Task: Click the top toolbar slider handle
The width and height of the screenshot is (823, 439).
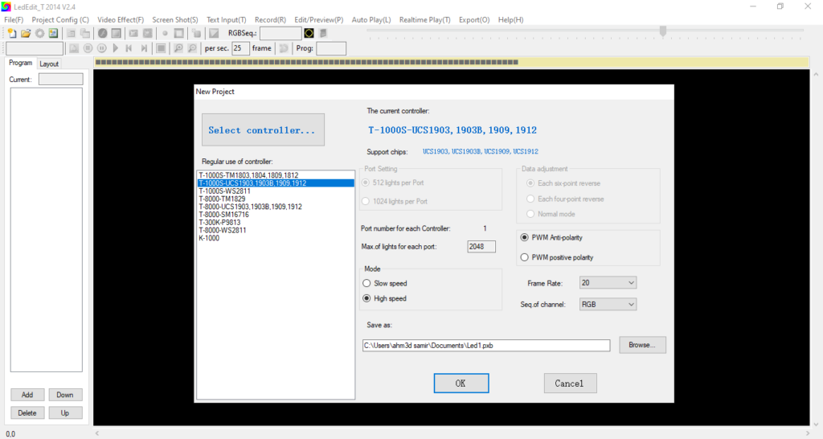Action: [663, 31]
